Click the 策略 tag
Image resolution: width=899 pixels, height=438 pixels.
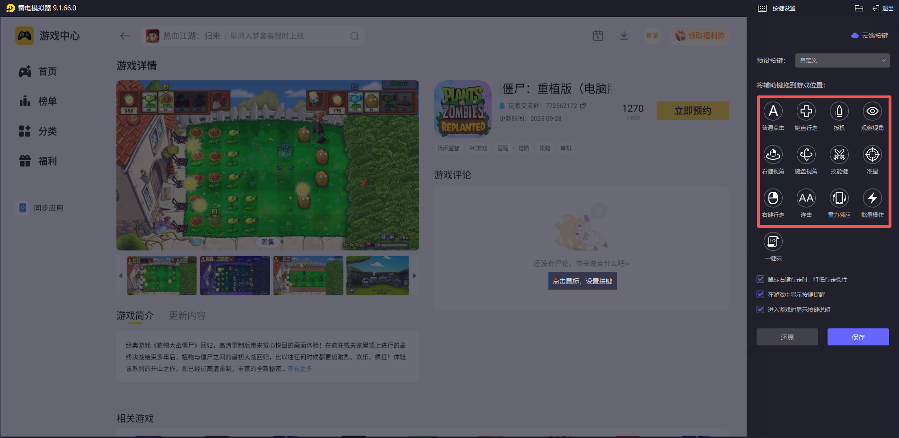pos(545,148)
